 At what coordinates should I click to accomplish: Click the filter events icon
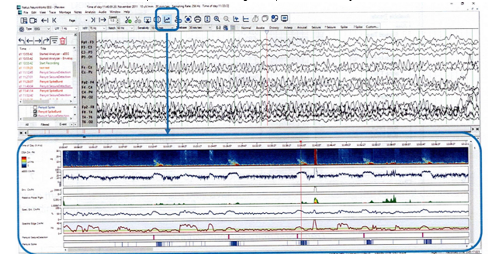click(54, 41)
